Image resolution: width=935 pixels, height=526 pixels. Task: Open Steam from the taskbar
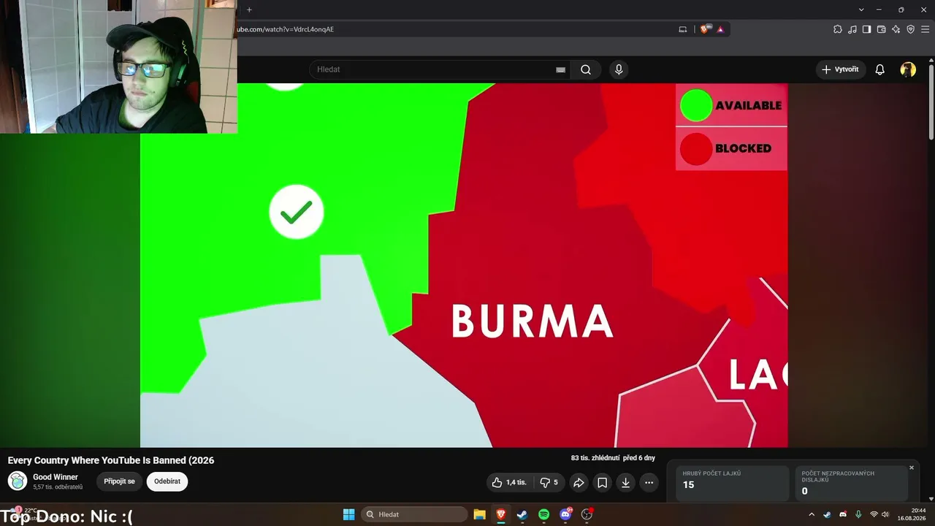tap(522, 514)
